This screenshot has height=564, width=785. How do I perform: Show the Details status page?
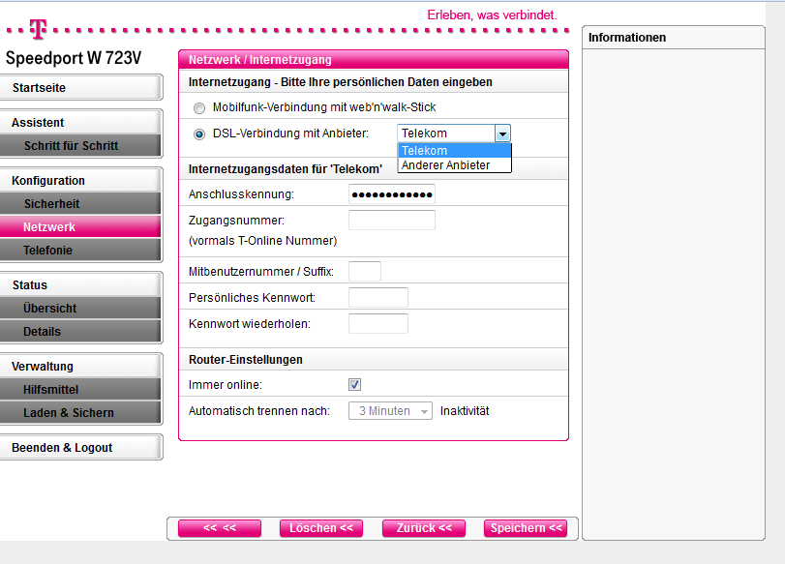click(80, 331)
